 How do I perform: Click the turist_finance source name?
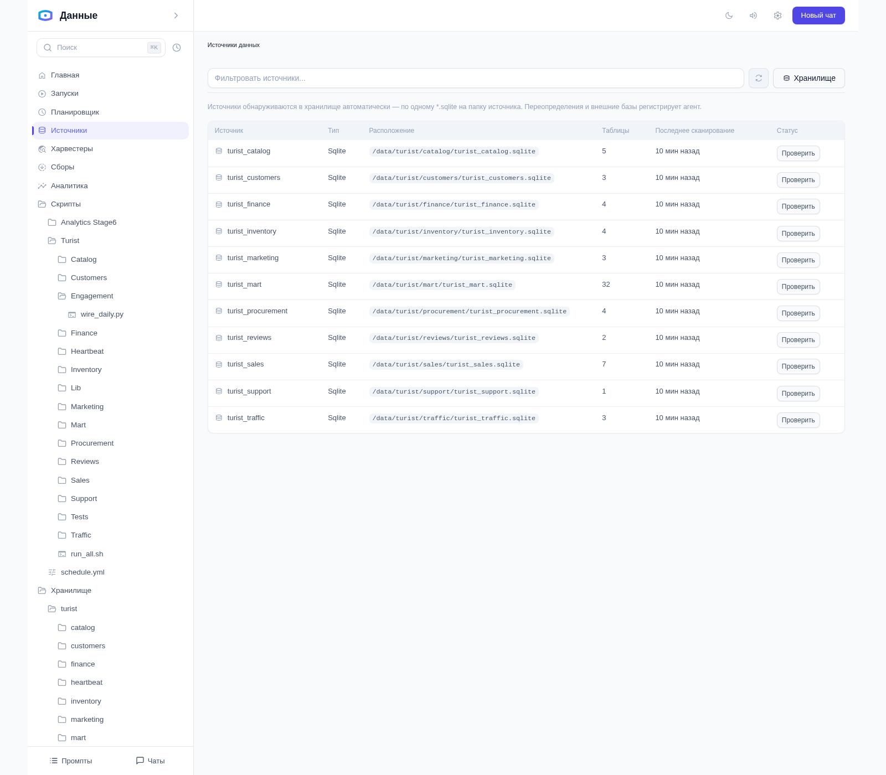point(249,204)
